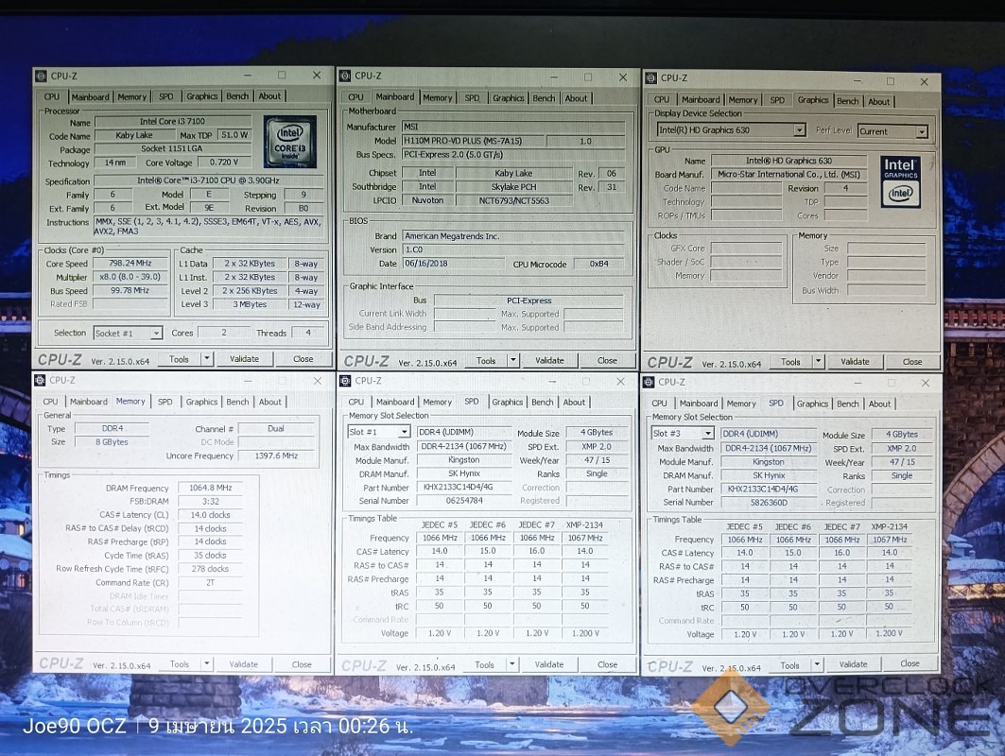Click CPU-Z app icon in top-left window title
1005x756 pixels.
[42, 76]
